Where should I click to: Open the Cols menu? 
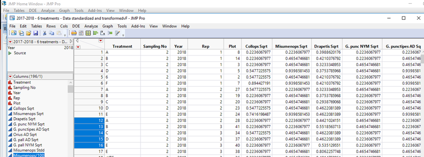64,26
